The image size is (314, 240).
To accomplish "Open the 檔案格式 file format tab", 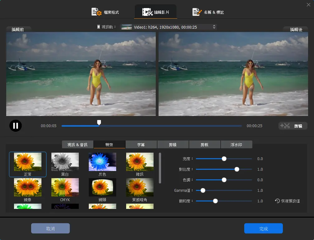I will (x=105, y=12).
